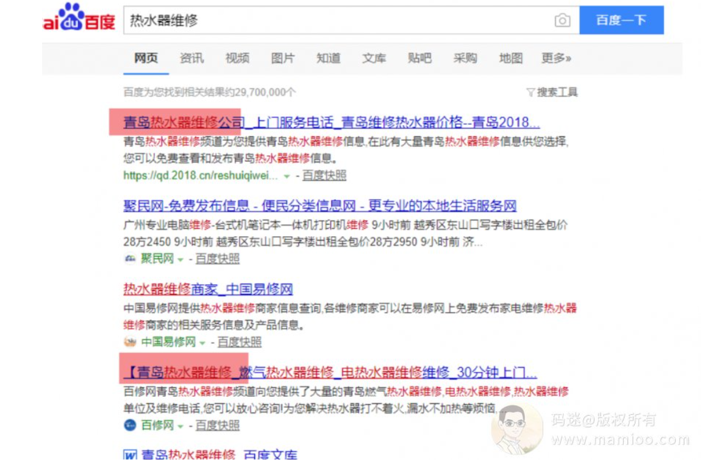The height and width of the screenshot is (468, 728).
Task: Click snippet starting 青岛热水器维修频道为您提供
Action: coord(346,150)
